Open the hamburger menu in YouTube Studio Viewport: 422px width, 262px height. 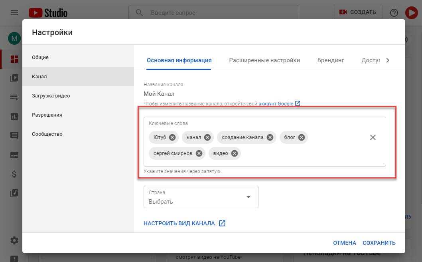(14, 13)
